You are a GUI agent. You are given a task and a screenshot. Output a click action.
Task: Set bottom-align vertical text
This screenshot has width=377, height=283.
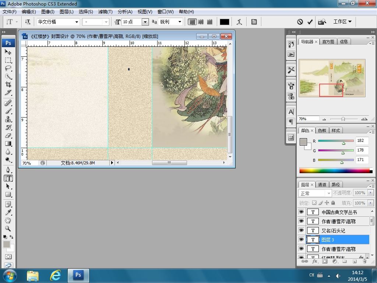coord(209,22)
